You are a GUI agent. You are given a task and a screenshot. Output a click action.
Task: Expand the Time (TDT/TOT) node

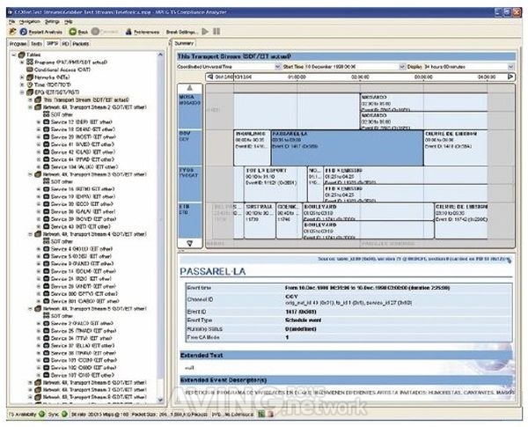(22, 85)
